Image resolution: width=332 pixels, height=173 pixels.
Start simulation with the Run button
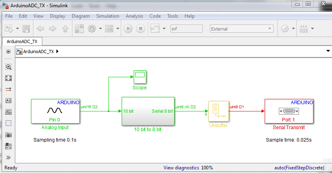[x=128, y=29]
